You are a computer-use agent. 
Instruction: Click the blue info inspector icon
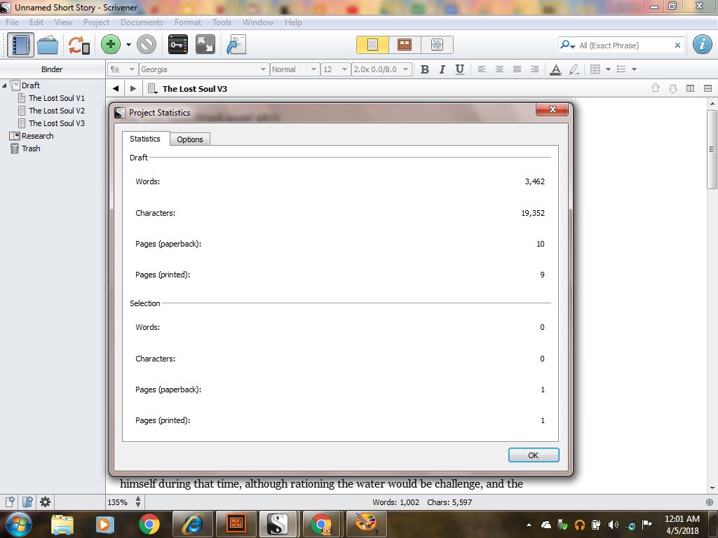pos(702,44)
